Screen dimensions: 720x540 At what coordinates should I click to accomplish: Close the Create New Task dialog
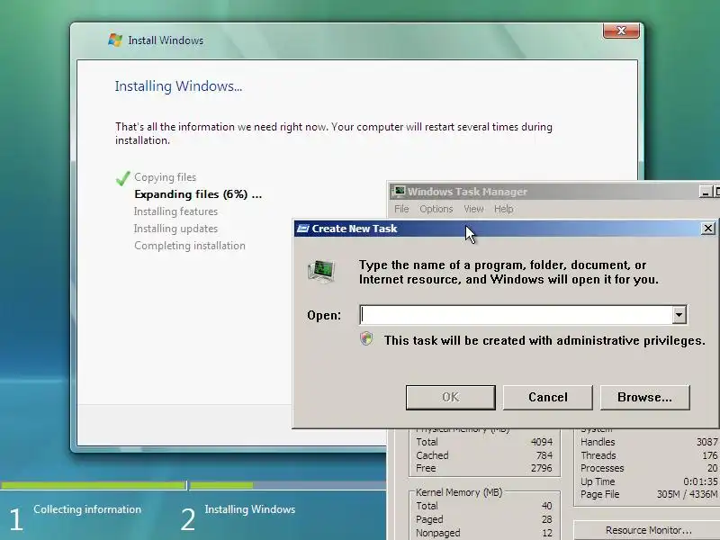pyautogui.click(x=707, y=229)
